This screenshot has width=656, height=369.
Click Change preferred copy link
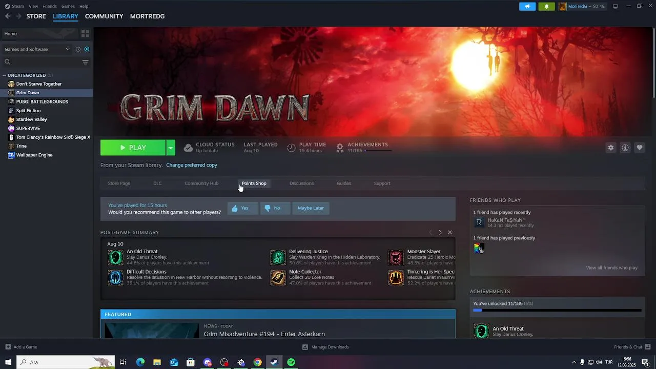[x=192, y=165]
